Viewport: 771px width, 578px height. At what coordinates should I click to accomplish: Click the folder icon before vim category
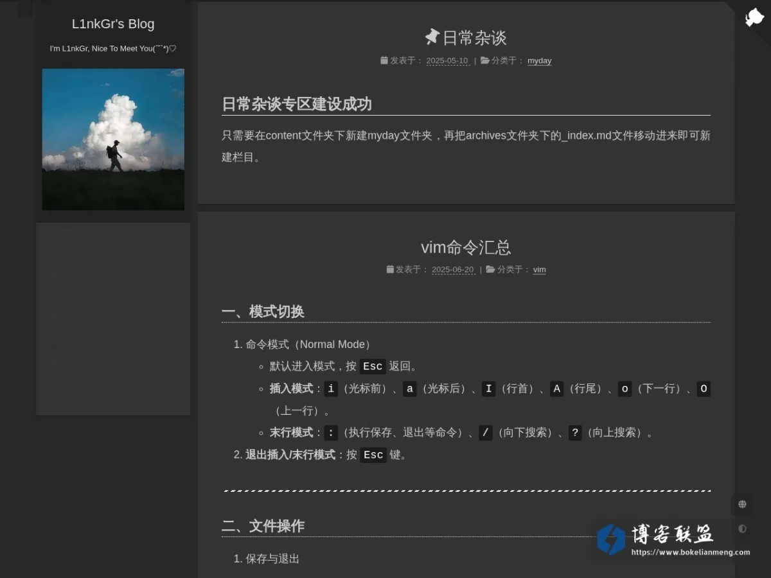[490, 269]
